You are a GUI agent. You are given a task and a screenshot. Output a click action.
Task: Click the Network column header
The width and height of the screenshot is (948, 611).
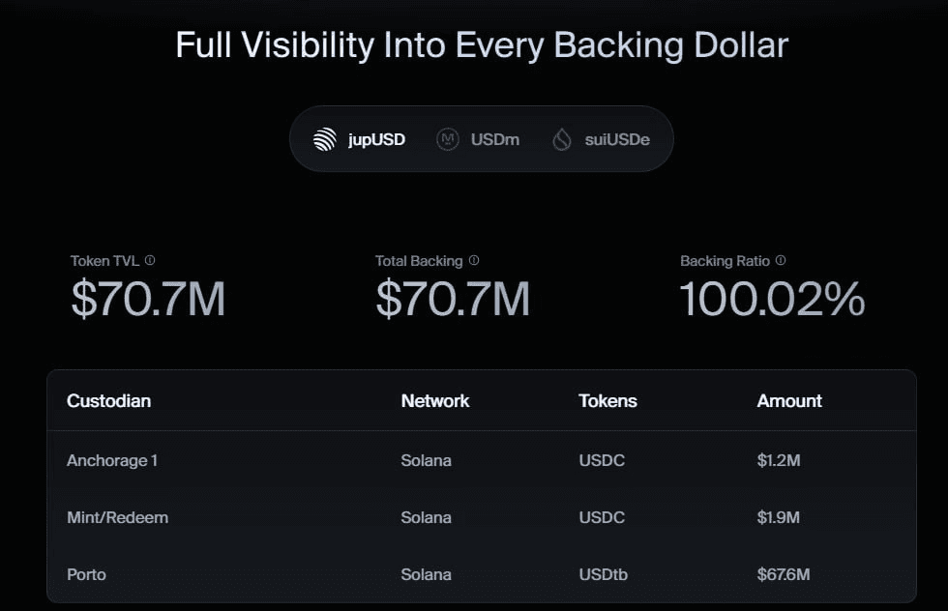tap(435, 400)
